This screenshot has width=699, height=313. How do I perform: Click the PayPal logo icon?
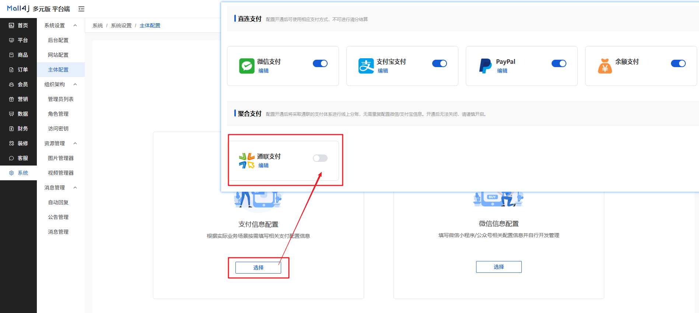[485, 66]
